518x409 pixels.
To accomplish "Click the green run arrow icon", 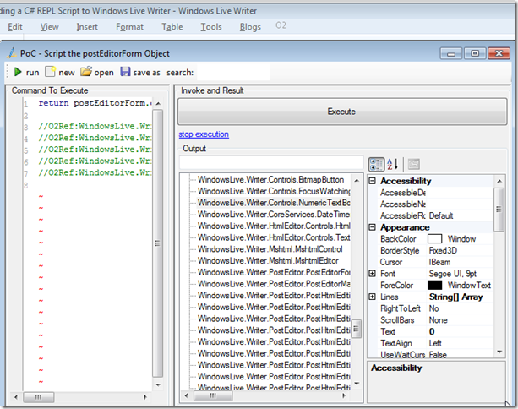I will tap(18, 72).
